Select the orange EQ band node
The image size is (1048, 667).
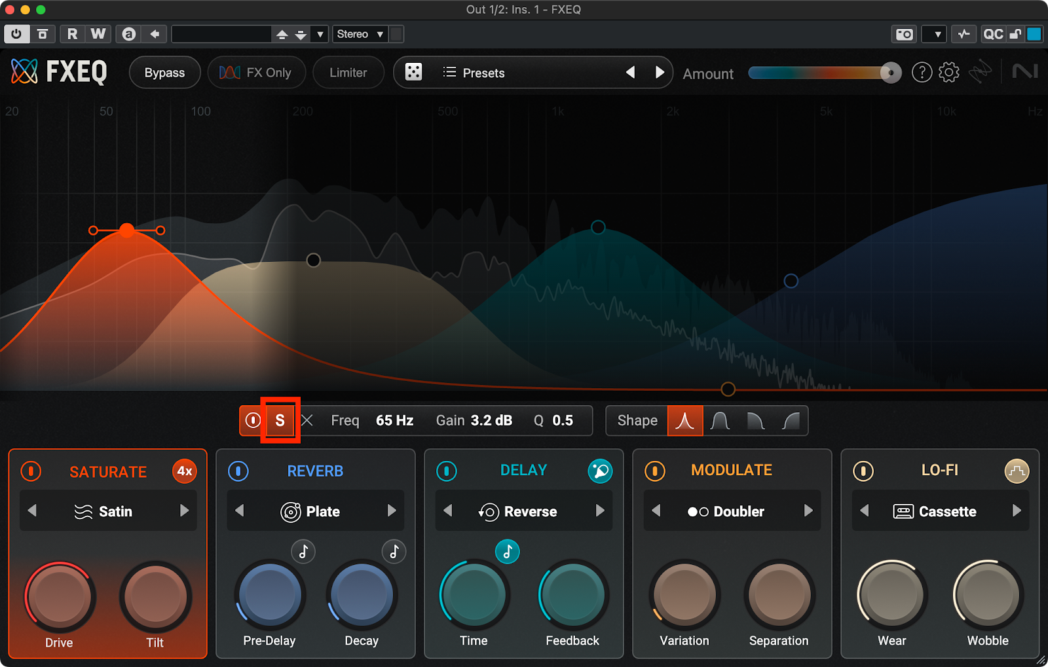pos(127,230)
